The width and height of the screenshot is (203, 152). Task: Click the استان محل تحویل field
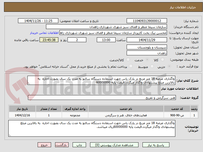coord(147,47)
